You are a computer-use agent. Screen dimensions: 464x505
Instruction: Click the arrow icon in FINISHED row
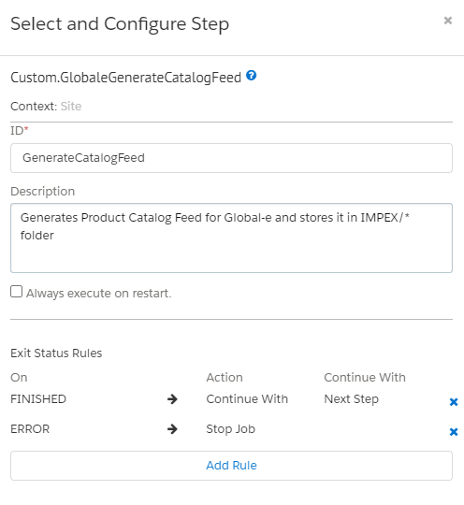click(x=172, y=399)
